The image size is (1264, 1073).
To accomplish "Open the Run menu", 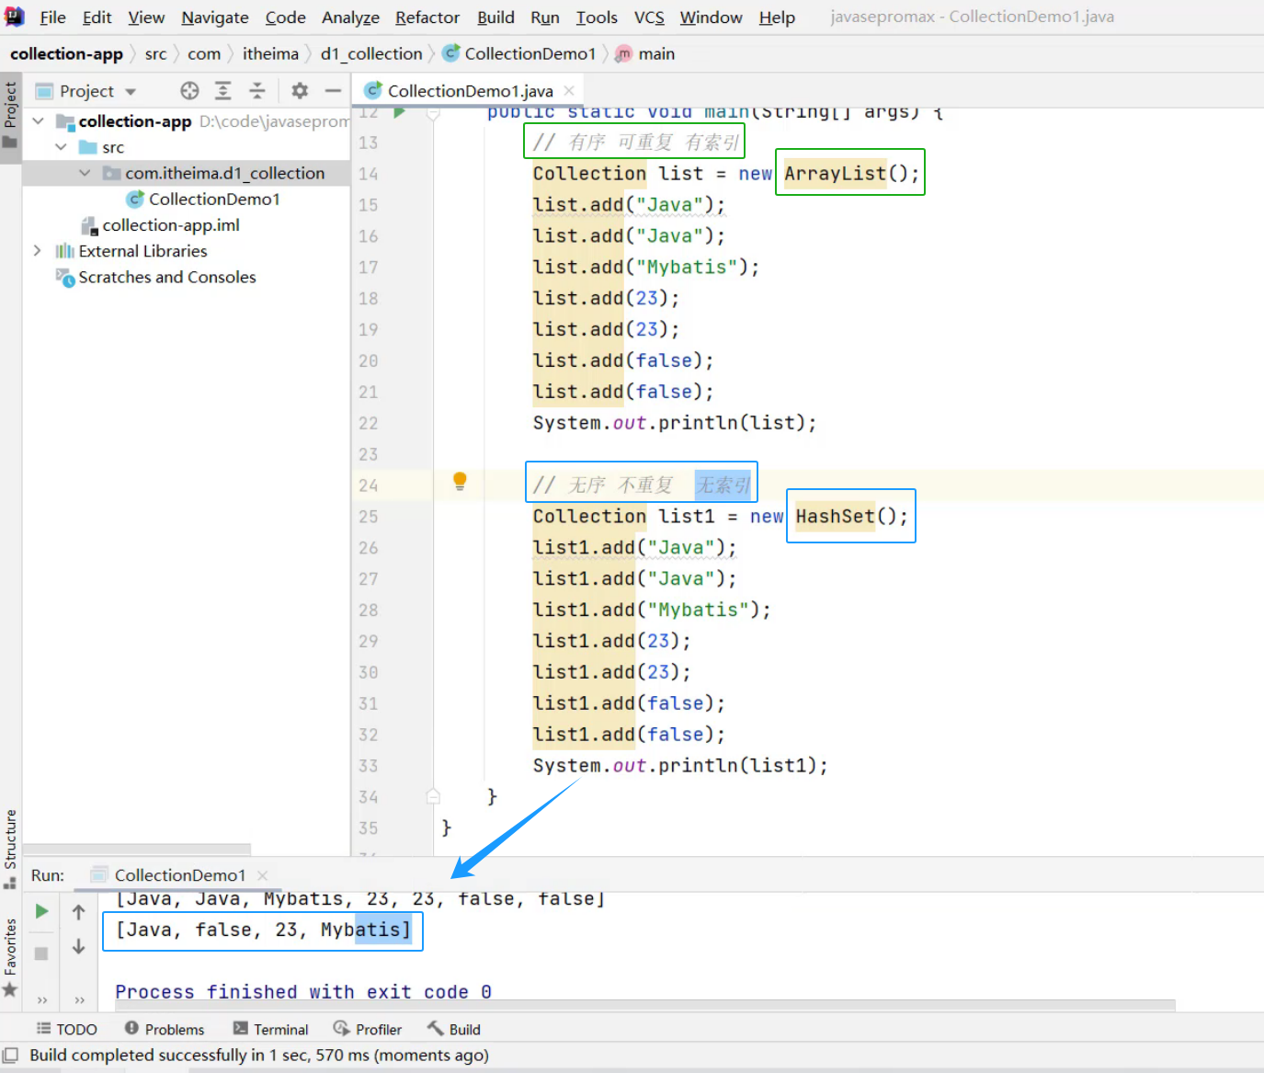I will 544,17.
